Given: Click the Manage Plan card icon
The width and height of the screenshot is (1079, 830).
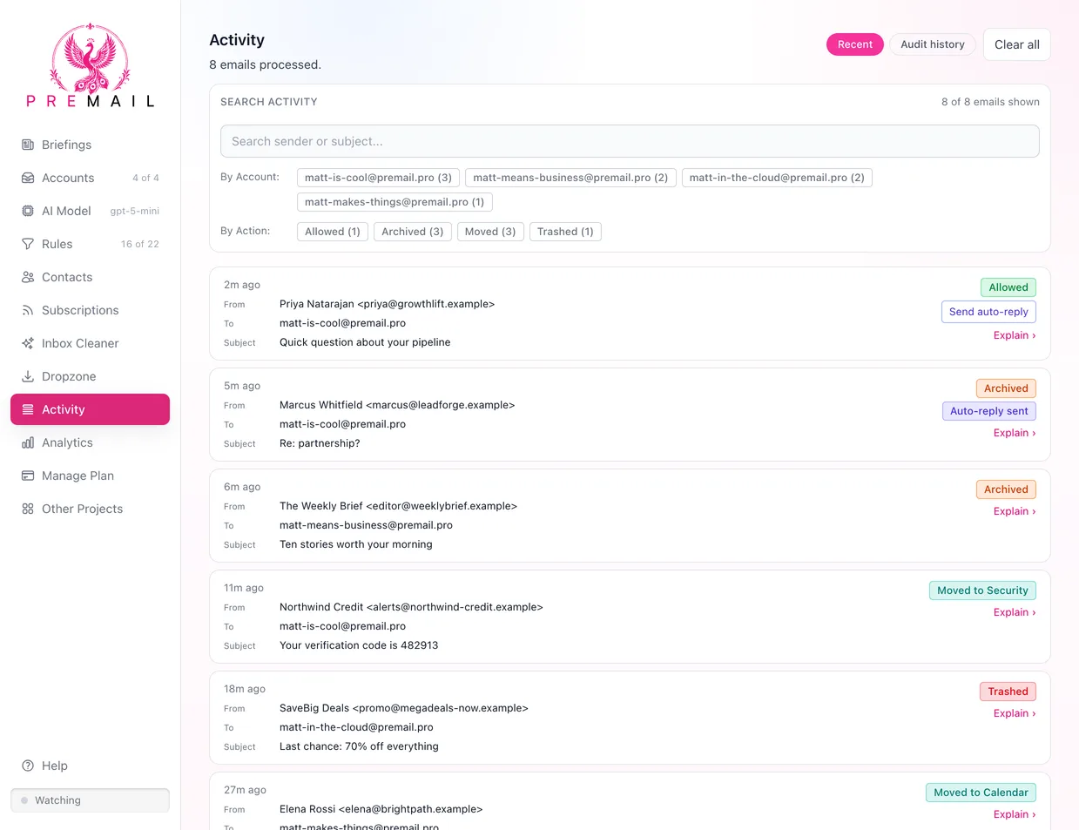Looking at the screenshot, I should [x=28, y=476].
